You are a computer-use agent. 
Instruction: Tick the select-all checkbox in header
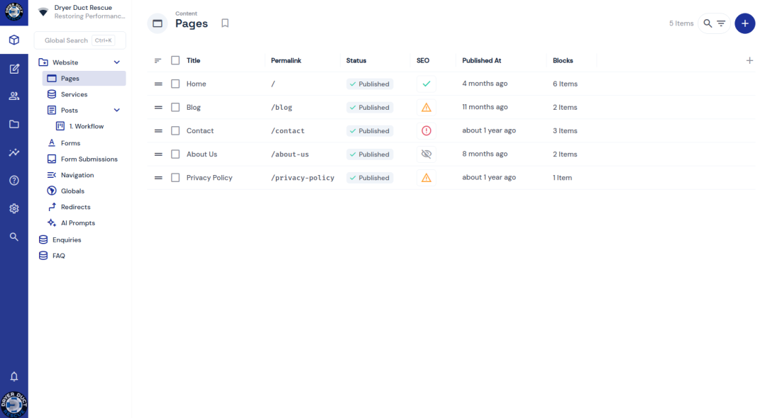(x=175, y=61)
